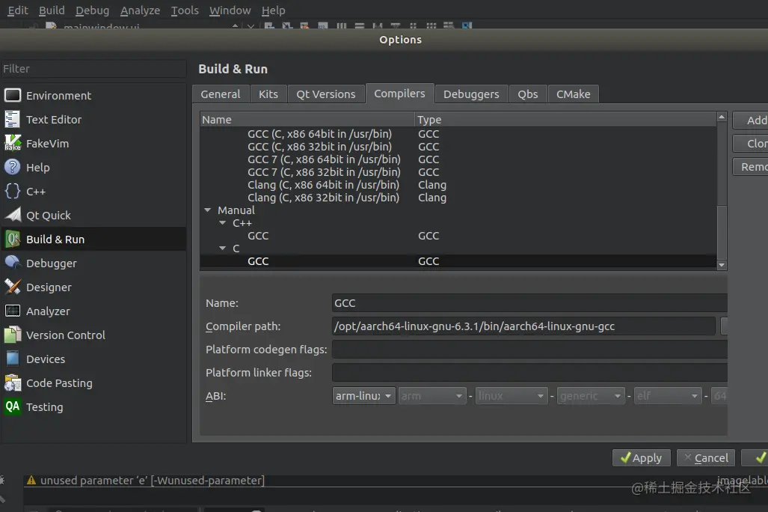Image resolution: width=768 pixels, height=512 pixels.
Task: Switch to the Kits tab
Action: pyautogui.click(x=268, y=94)
